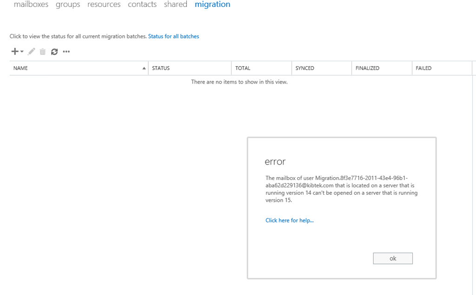Click 'There are no items to show' text
This screenshot has width=476, height=295.
point(239,82)
